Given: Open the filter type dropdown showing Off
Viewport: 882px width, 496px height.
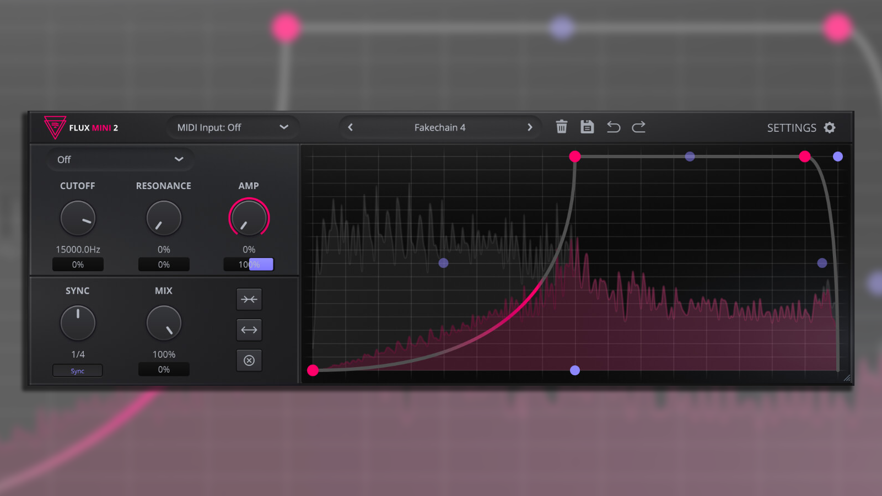Looking at the screenshot, I should 120,159.
